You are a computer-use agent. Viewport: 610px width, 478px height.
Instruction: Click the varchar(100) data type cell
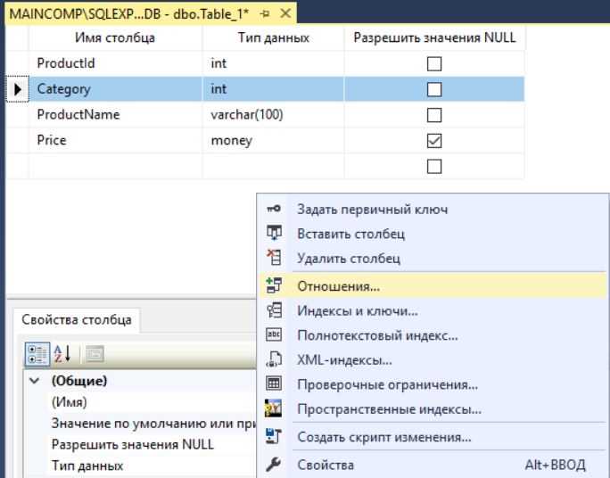tap(273, 115)
